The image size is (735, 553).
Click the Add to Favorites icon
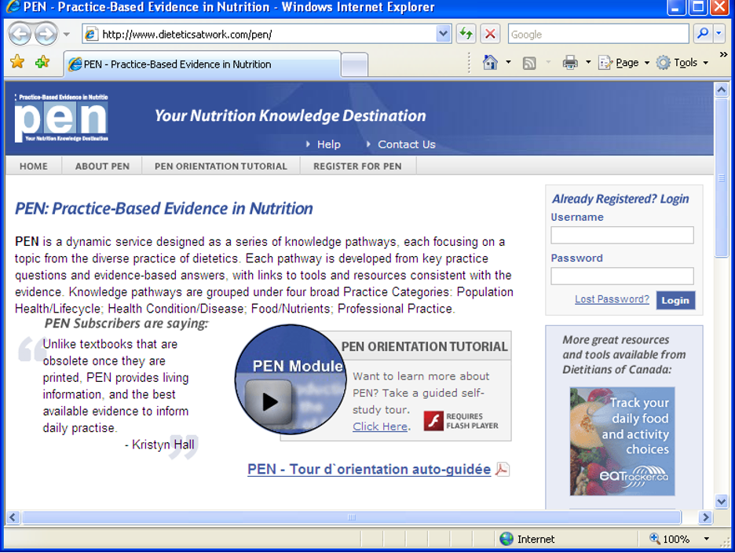[42, 63]
